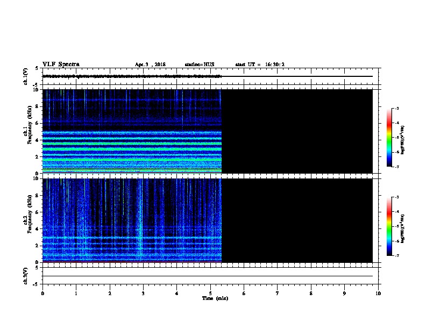Click the ch.1 "Frequency (kHz)" axis label

pyautogui.click(x=30, y=125)
